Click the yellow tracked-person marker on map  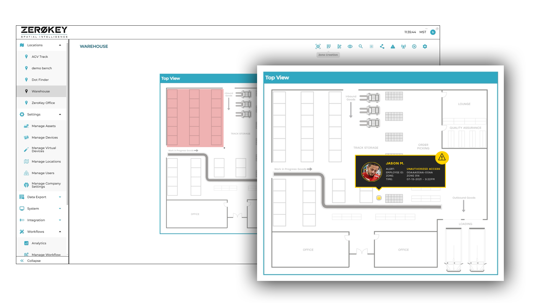tap(379, 198)
